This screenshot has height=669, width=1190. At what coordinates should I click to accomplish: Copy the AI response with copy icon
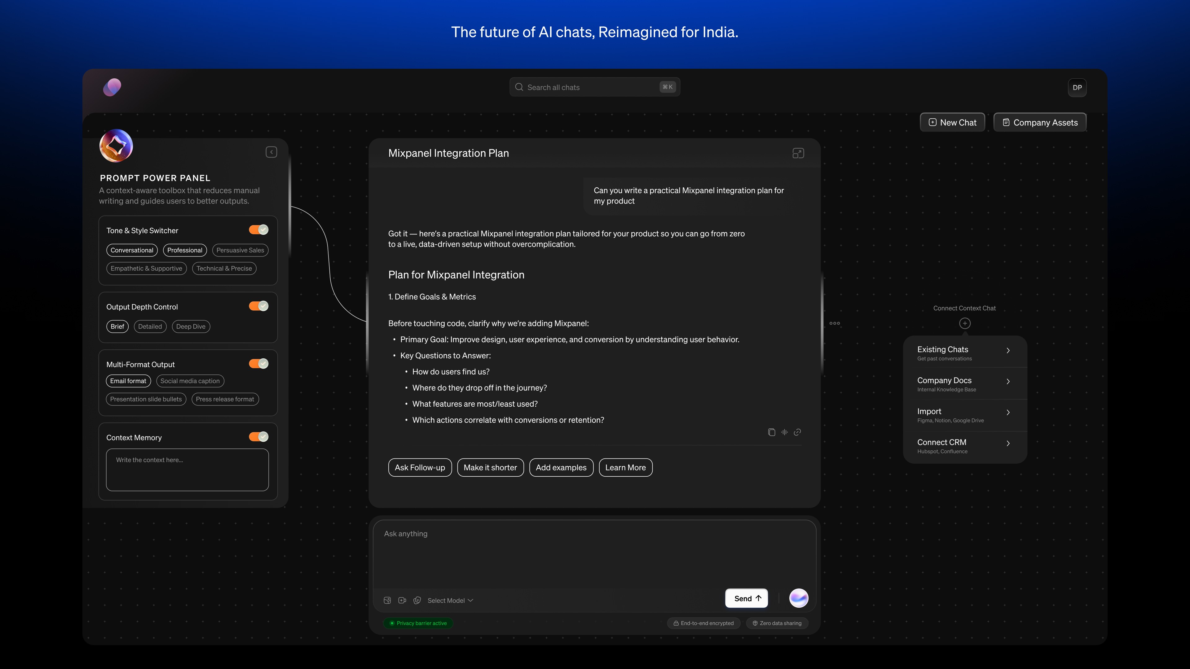pos(771,432)
